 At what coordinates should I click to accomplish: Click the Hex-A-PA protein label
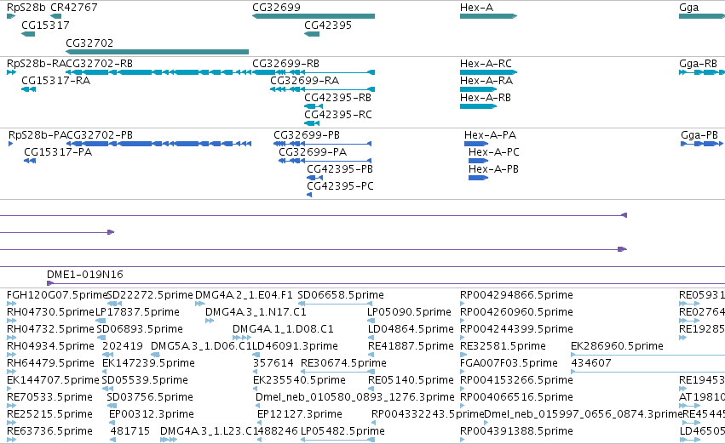click(490, 135)
